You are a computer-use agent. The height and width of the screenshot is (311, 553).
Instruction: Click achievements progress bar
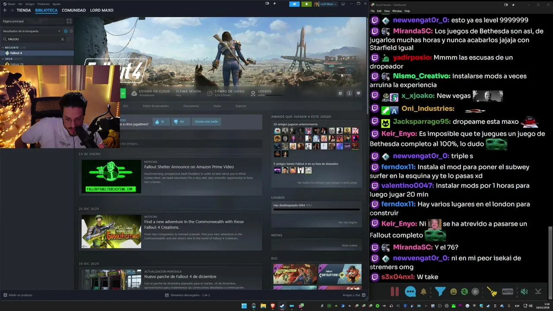tap(316, 209)
